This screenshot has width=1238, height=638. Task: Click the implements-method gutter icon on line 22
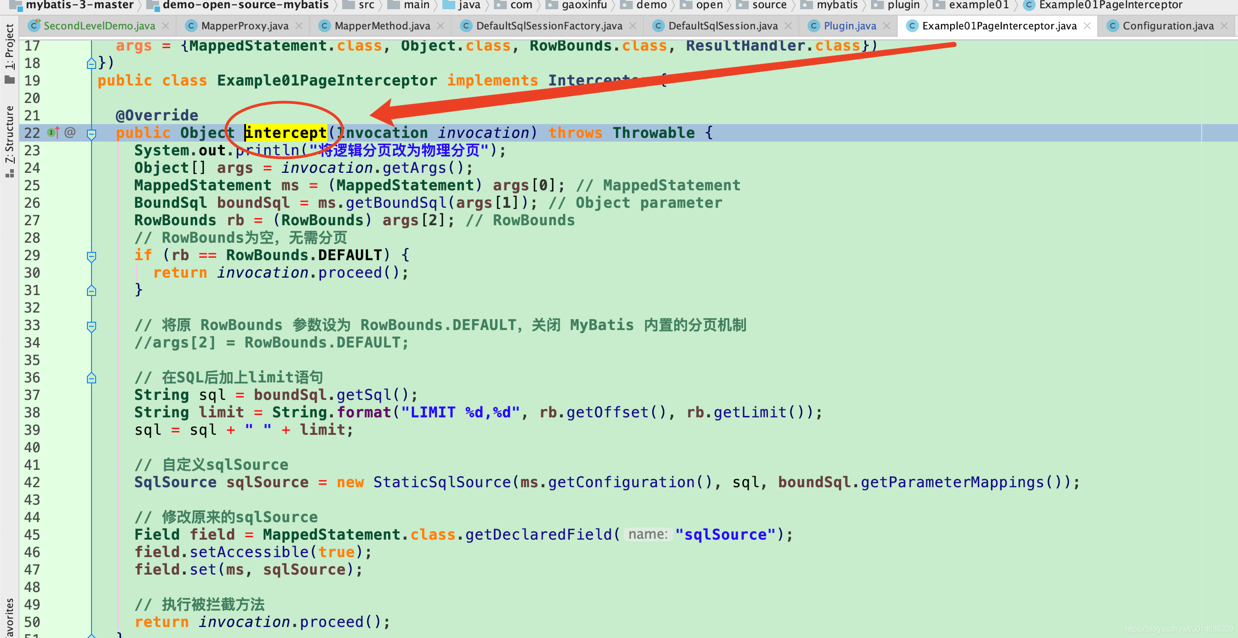point(53,132)
